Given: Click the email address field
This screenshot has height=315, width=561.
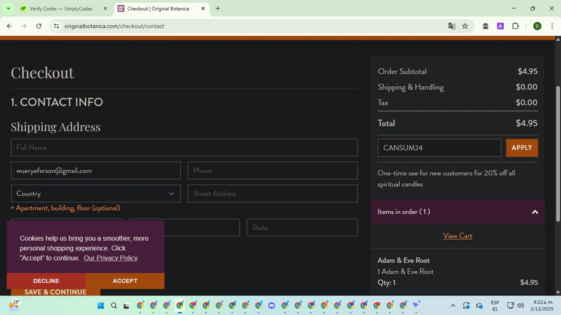Looking at the screenshot, I should pos(96,171).
